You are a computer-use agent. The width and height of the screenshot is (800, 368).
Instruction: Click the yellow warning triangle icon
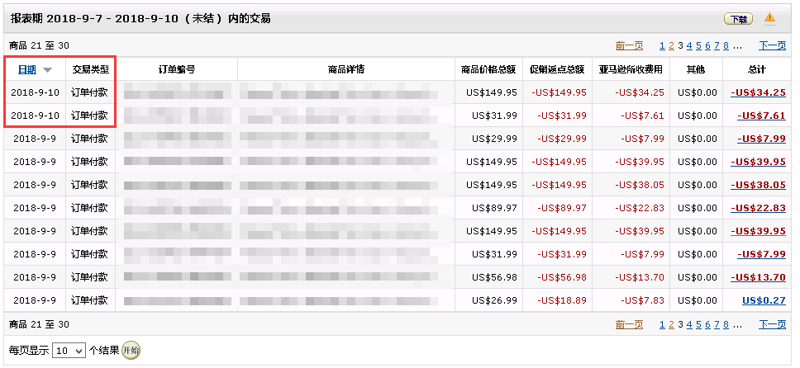769,18
